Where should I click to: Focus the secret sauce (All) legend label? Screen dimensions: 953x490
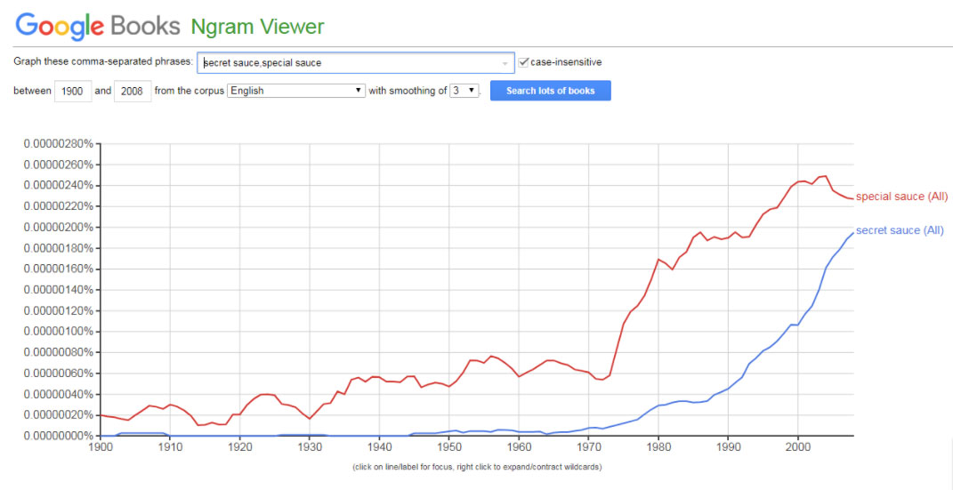[x=899, y=230]
